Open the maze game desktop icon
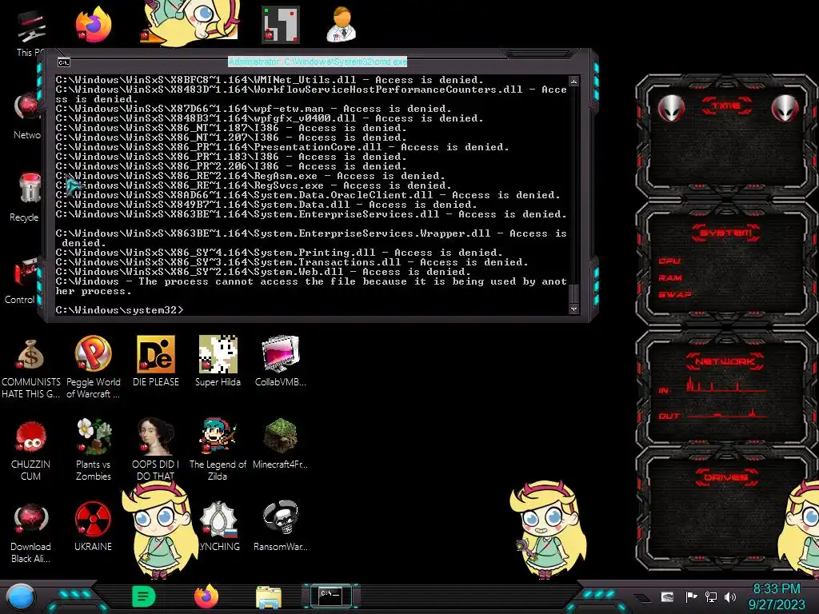 (x=281, y=25)
